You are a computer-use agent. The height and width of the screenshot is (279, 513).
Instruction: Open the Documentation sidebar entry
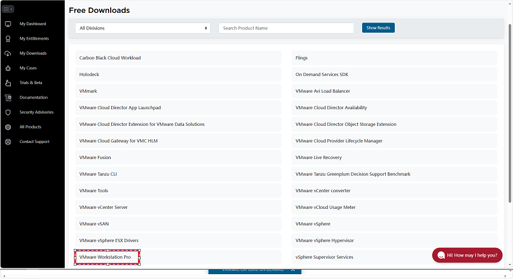[x=33, y=97]
